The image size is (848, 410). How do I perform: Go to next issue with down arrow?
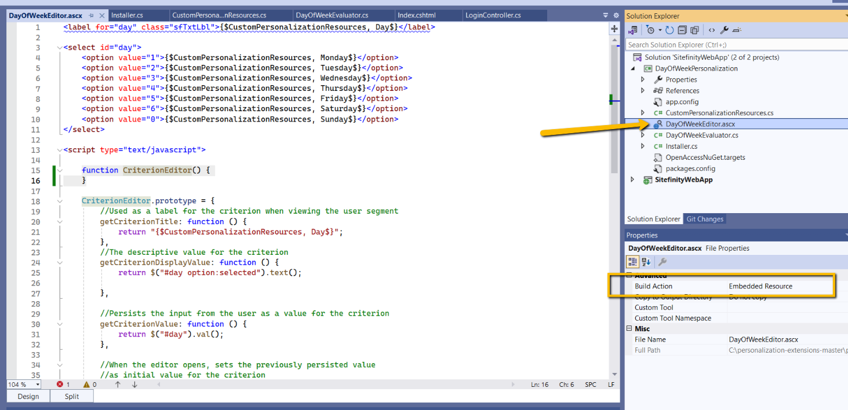134,385
